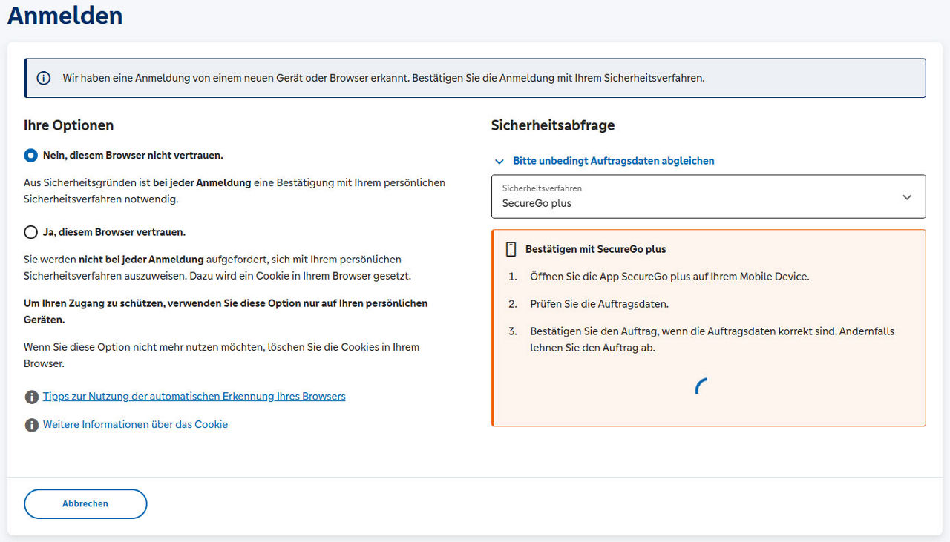Click the info icon in the blue notification banner

tap(43, 77)
